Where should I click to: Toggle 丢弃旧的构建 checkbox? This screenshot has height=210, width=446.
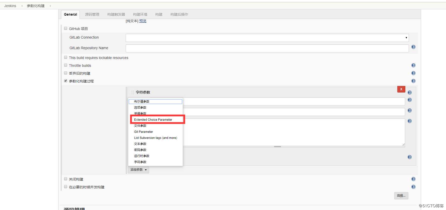pos(66,73)
